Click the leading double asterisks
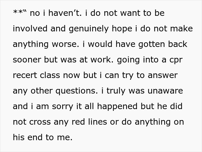202x152 pixels. pos(18,13)
